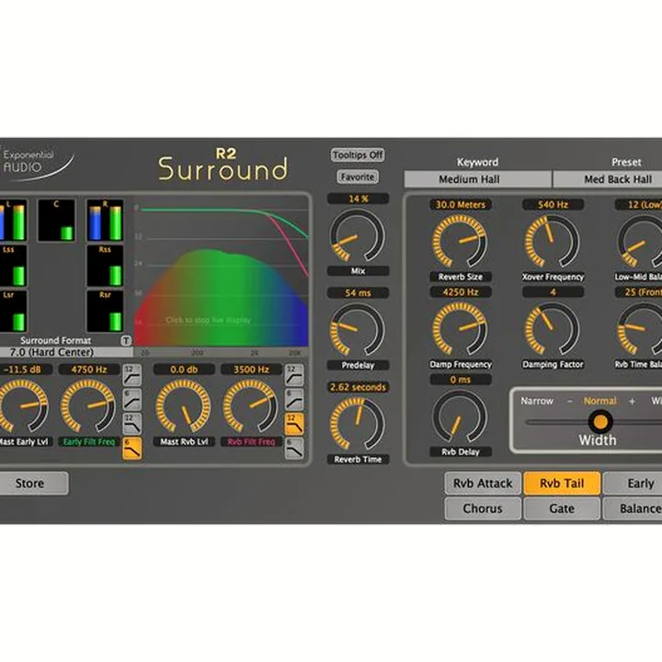The image size is (662, 662).
Task: Click the Damp Frequency knob
Action: (x=460, y=329)
